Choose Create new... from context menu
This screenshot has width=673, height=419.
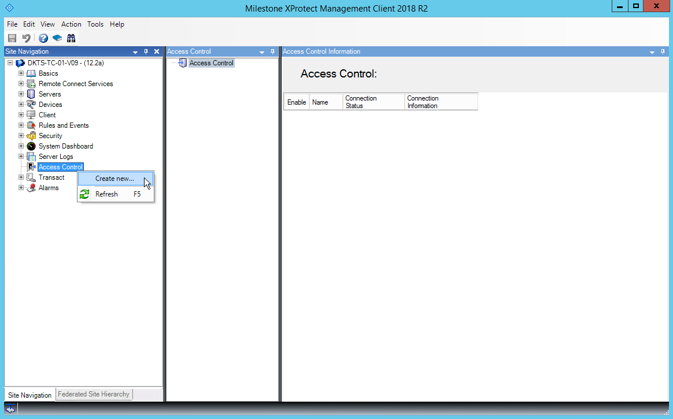[116, 179]
